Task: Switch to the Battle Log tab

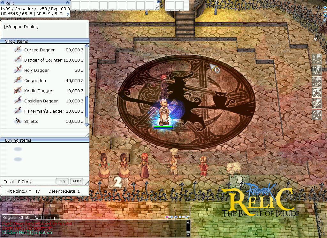Action: click(45, 218)
